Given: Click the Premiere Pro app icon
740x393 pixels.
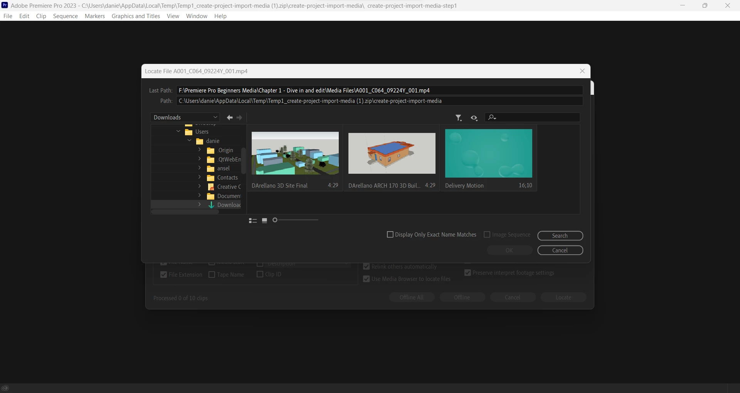Looking at the screenshot, I should click(5, 5).
